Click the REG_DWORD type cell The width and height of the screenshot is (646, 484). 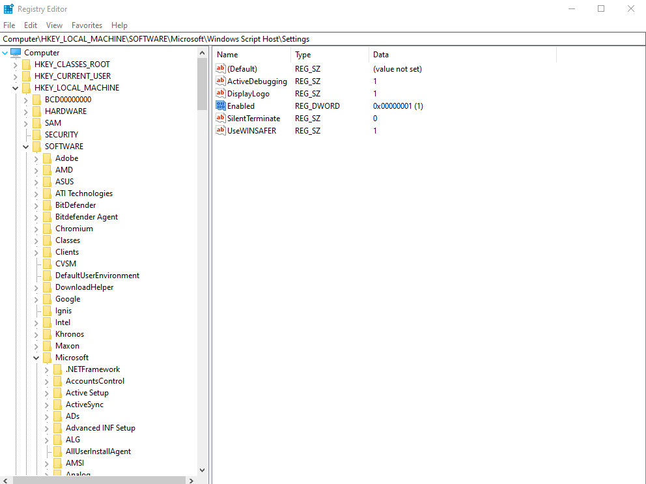point(317,106)
